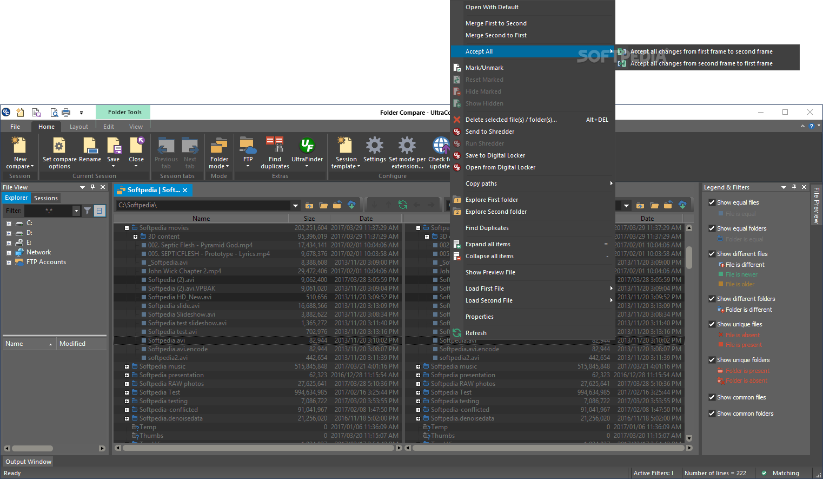Viewport: 823px width, 479px height.
Task: Close the Softpedia compare tab
Action: pyautogui.click(x=185, y=190)
